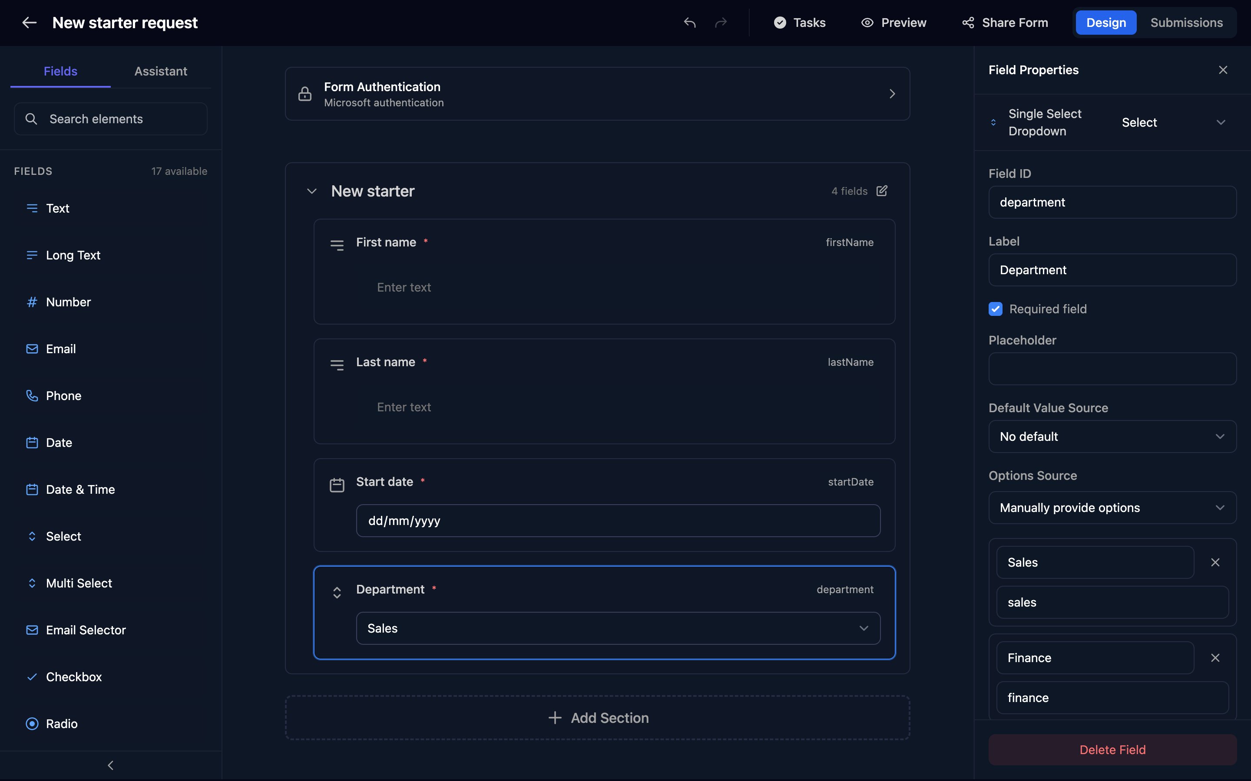The height and width of the screenshot is (781, 1251).
Task: Remove the Finance option
Action: [1215, 657]
